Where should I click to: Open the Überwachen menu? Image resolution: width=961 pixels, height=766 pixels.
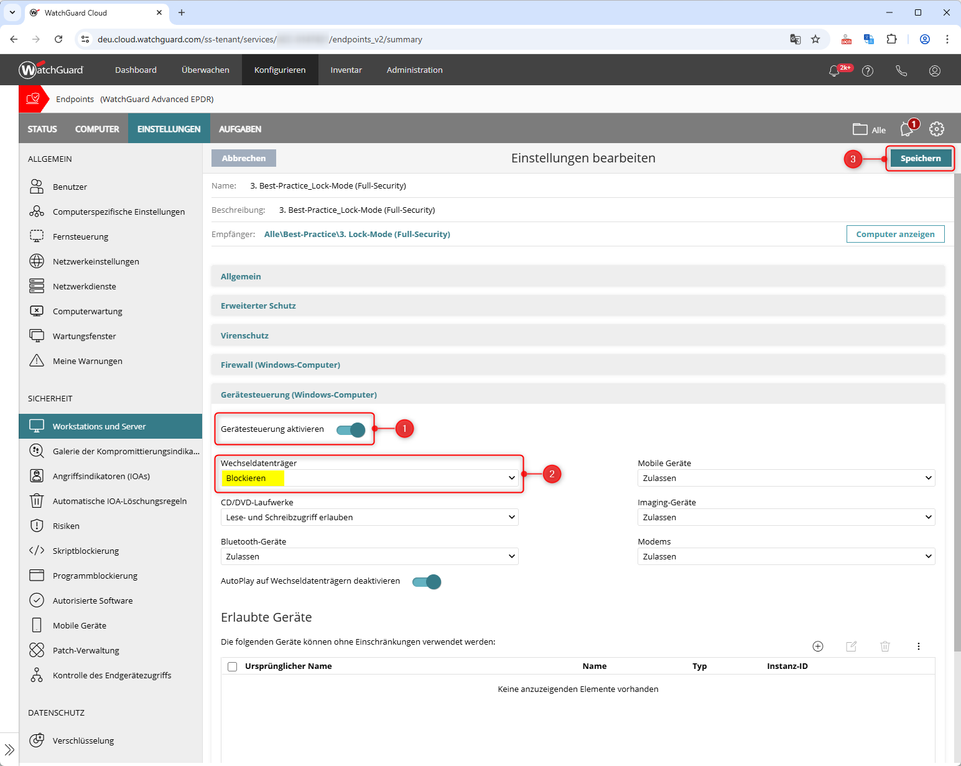(x=205, y=70)
